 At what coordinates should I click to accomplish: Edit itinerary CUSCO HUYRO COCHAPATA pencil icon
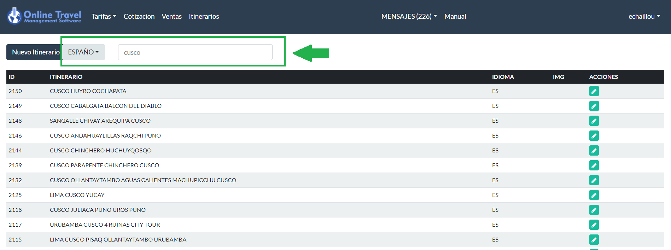coord(594,91)
